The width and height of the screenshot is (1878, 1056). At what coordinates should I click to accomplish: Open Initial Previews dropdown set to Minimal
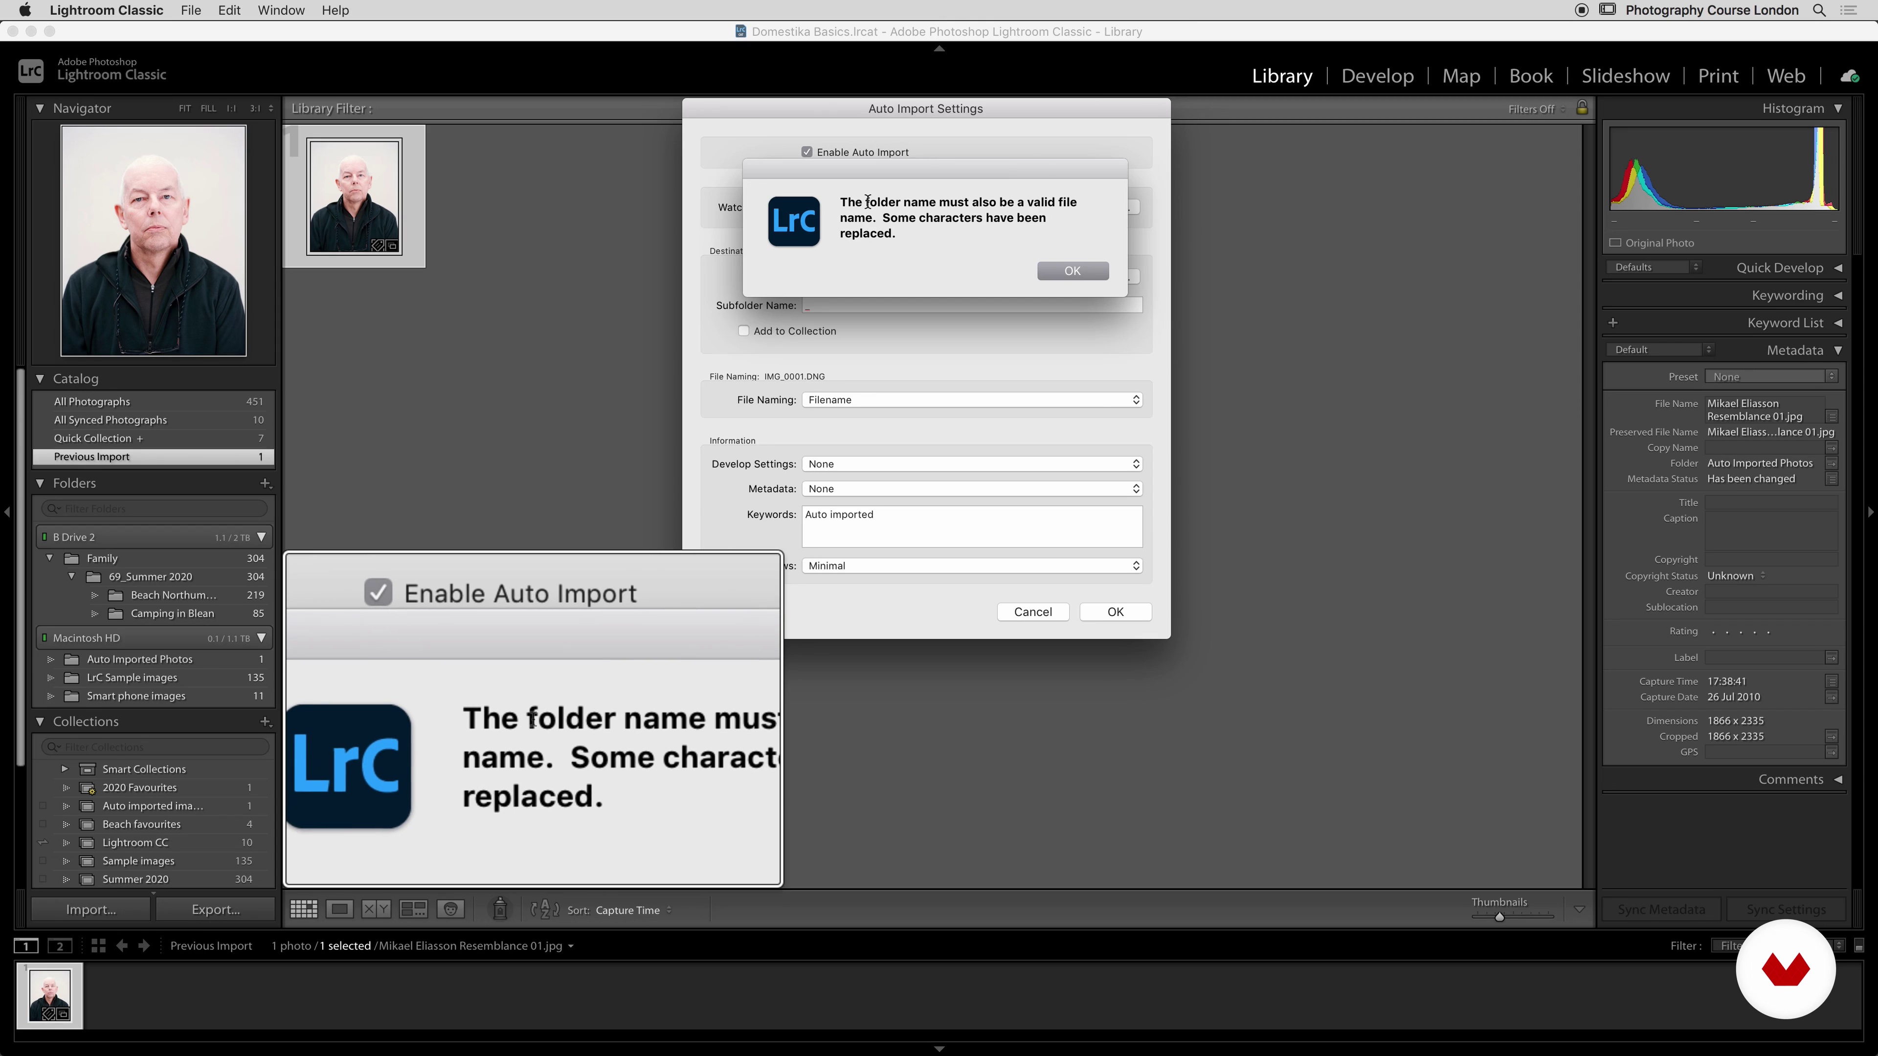click(972, 566)
